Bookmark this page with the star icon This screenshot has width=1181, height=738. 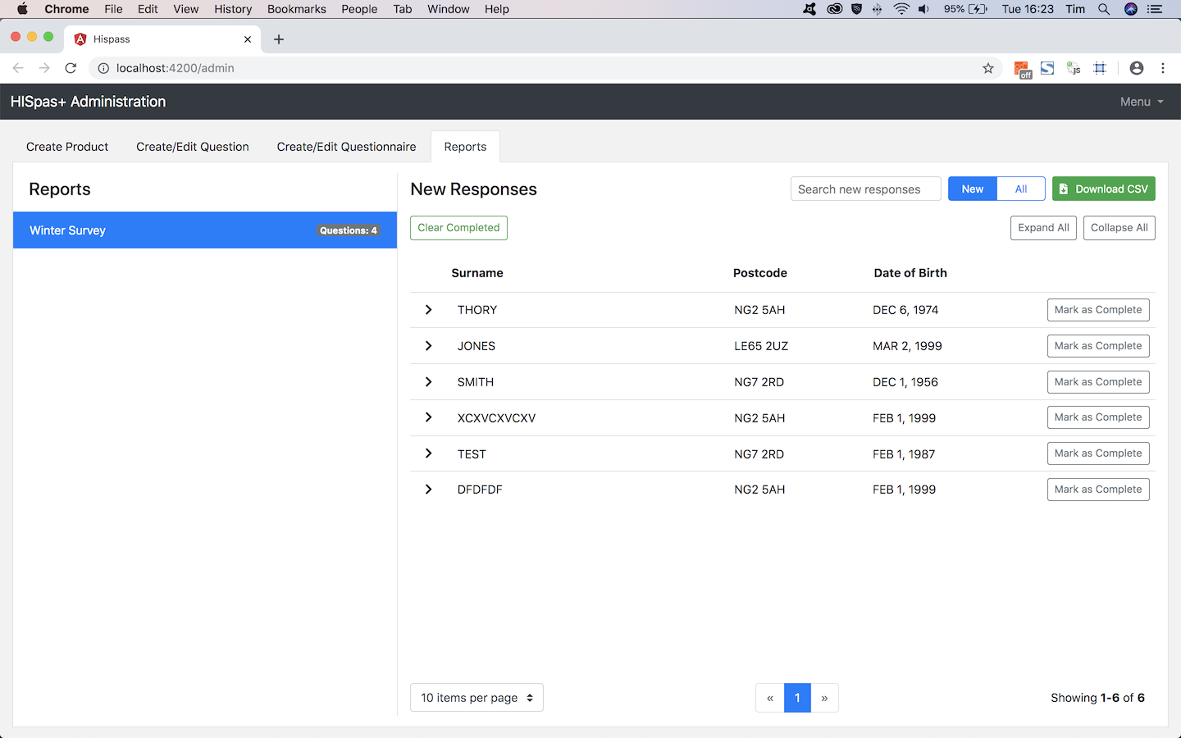[988, 68]
